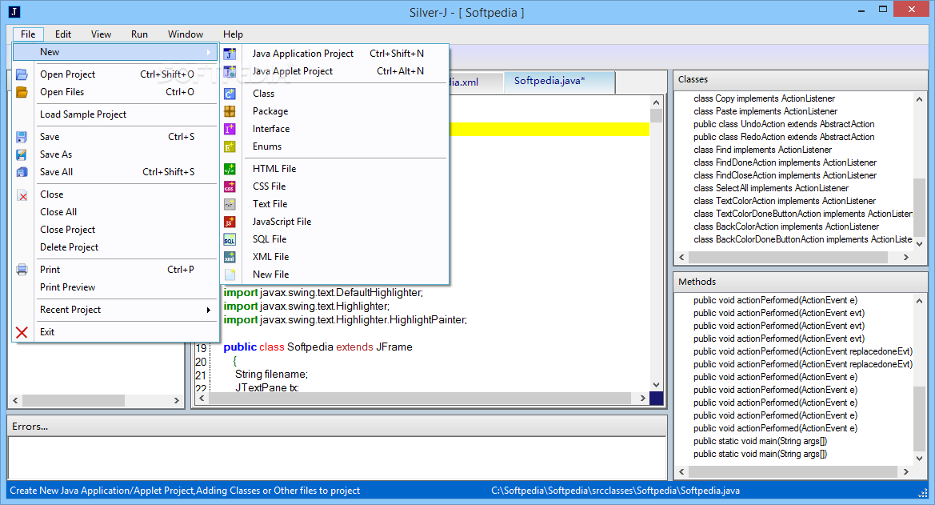Click the new Class icon

click(x=230, y=94)
